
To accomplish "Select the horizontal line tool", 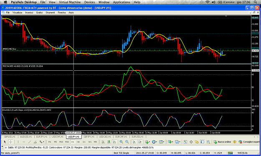I will [x=24, y=142].
